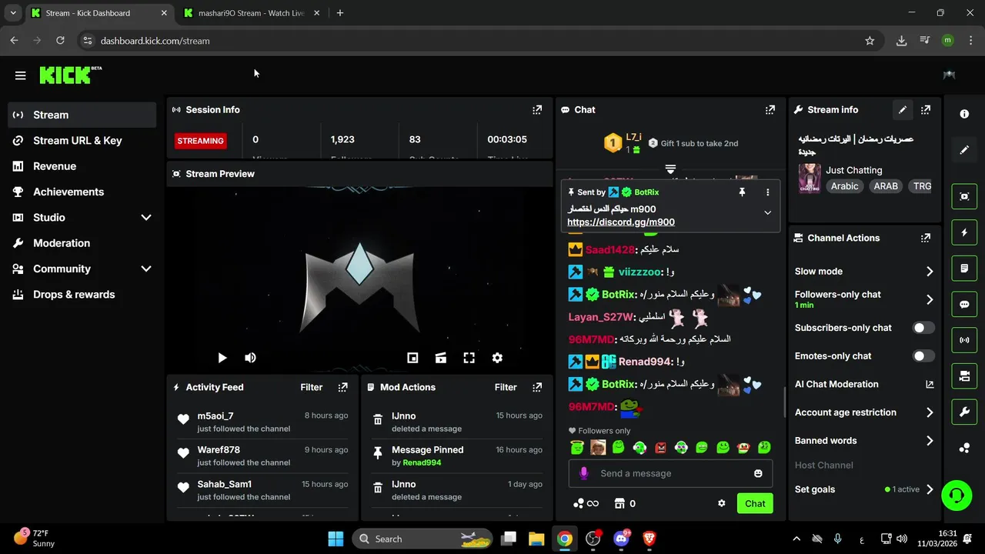
Task: Click the pencil icon in right rail
Action: click(x=964, y=150)
